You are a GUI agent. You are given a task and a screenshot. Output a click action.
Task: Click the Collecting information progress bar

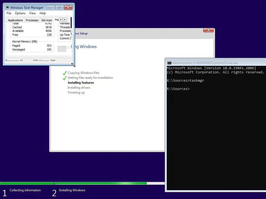click(27, 183)
